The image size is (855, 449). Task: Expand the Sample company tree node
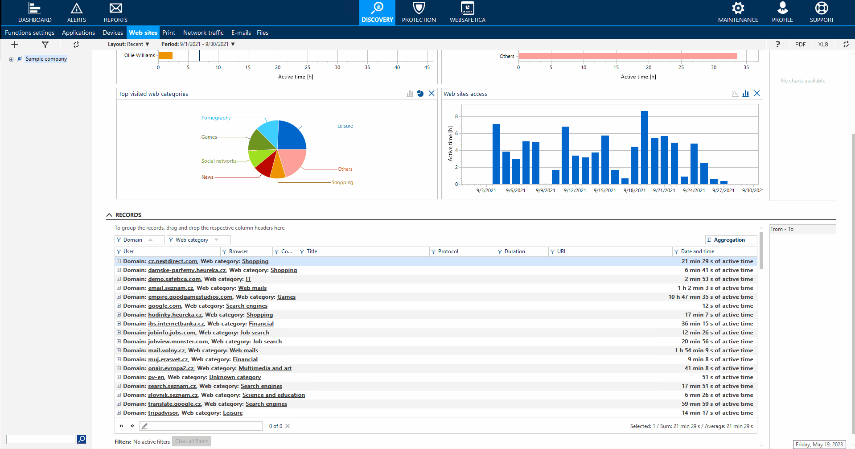[x=11, y=59]
